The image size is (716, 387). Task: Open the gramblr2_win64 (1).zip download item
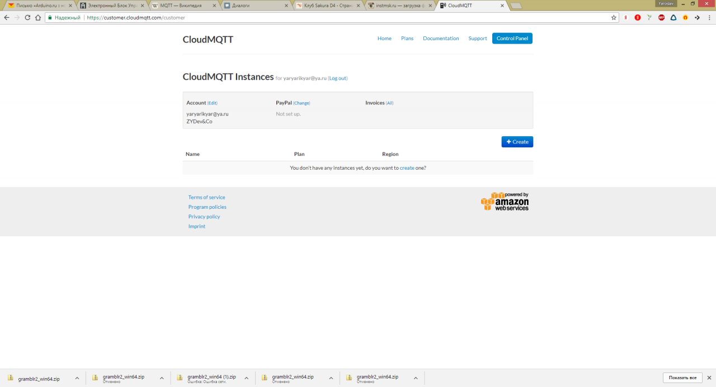pyautogui.click(x=207, y=378)
